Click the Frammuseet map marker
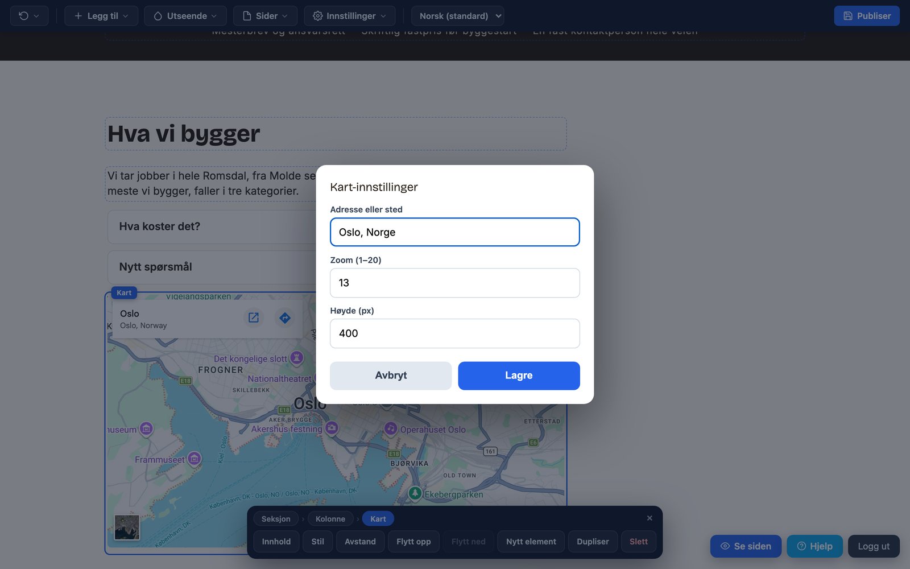This screenshot has height=569, width=910. 195,459
